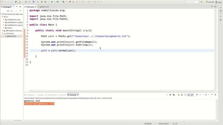Click the editor horizontal scrollbar

tap(122, 91)
